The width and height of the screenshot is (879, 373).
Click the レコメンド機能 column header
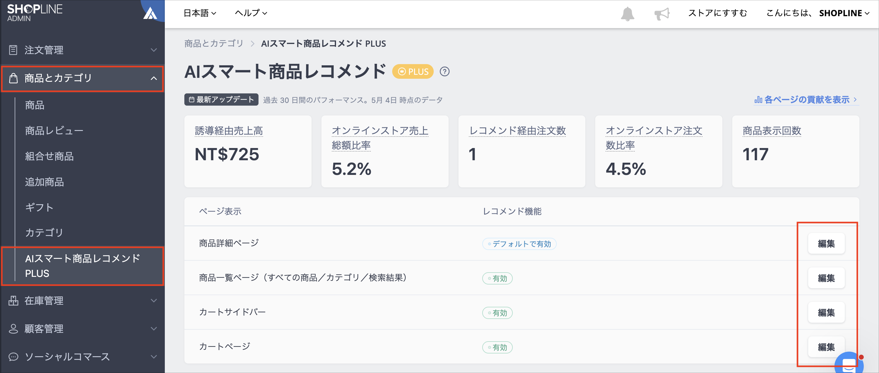512,212
